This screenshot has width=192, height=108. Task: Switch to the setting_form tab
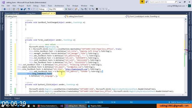pos(31,13)
